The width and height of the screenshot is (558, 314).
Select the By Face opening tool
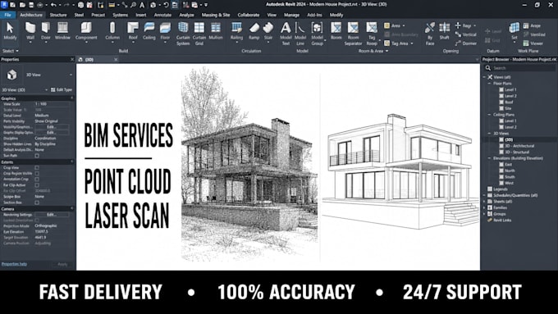[430, 34]
